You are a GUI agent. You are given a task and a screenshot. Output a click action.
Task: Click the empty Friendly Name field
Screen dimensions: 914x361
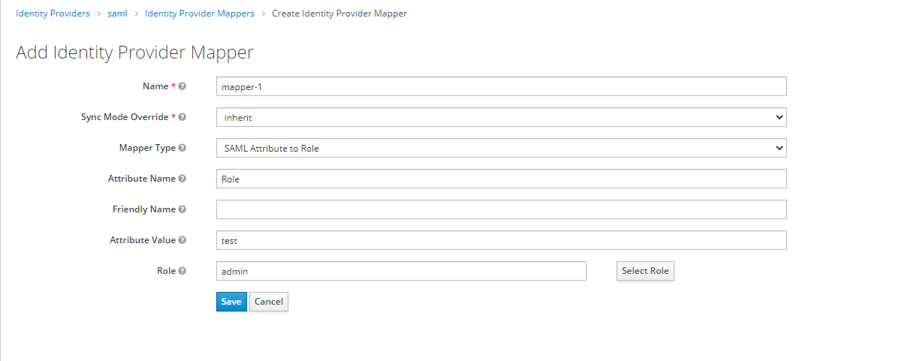(x=501, y=209)
